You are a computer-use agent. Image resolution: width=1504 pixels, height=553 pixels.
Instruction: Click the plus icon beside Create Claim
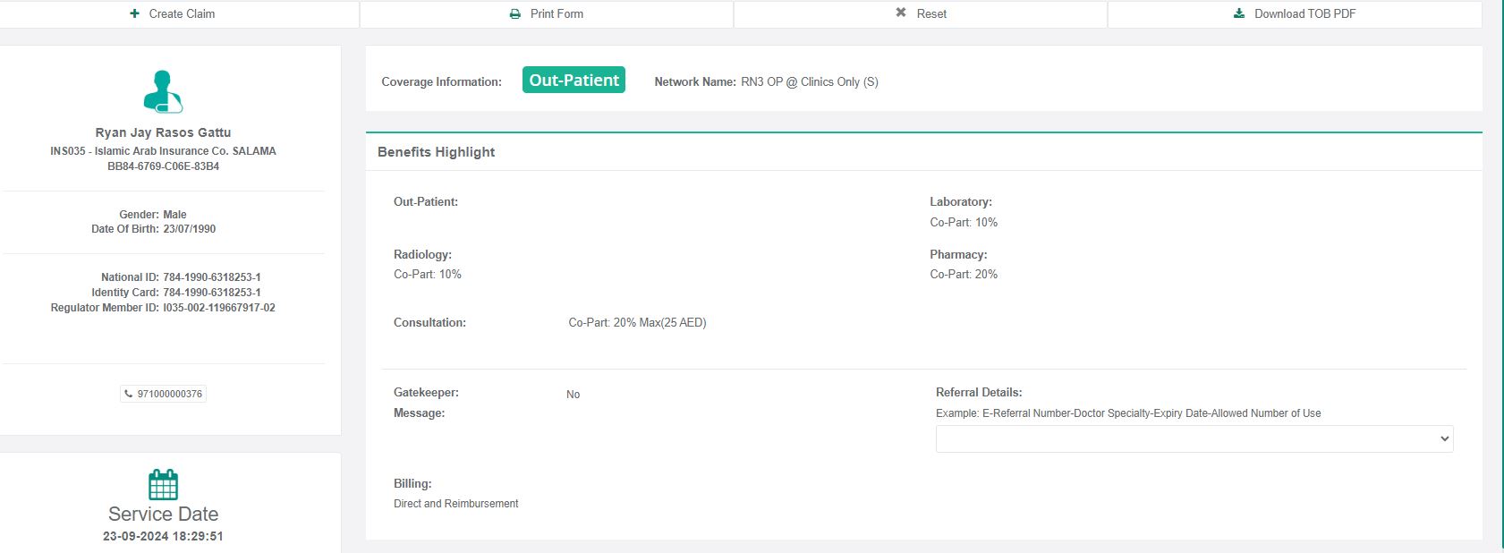pyautogui.click(x=135, y=13)
